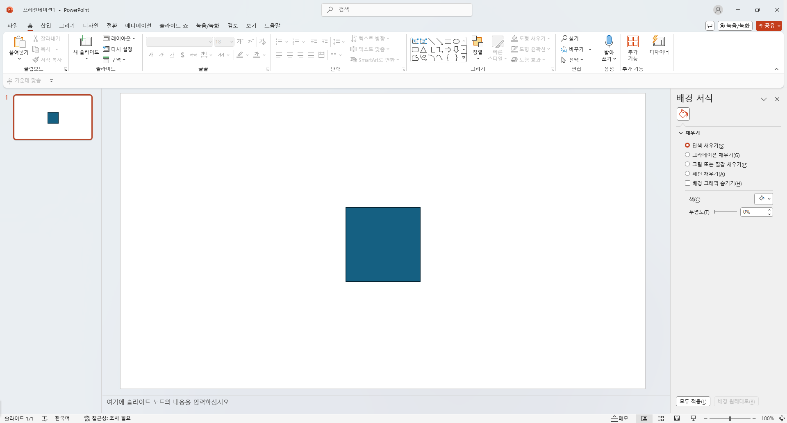Click the 투명도 transparency slider
787x423 pixels.
(726, 212)
